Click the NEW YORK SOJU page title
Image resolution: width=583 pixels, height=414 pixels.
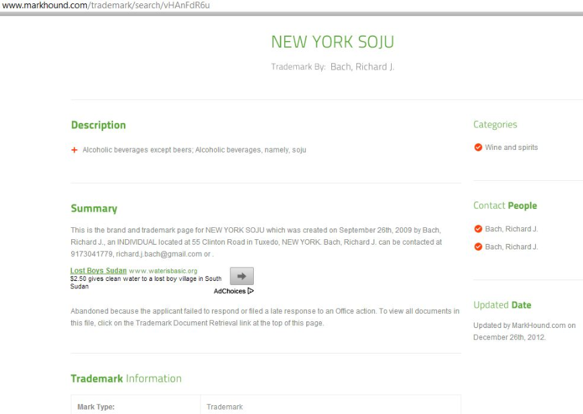tap(332, 42)
